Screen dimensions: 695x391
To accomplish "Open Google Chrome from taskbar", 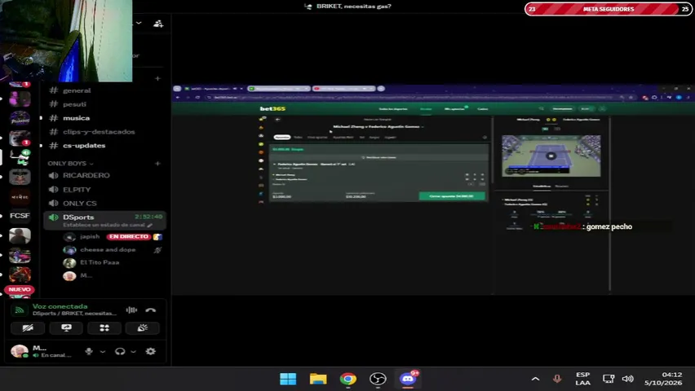I will (348, 379).
